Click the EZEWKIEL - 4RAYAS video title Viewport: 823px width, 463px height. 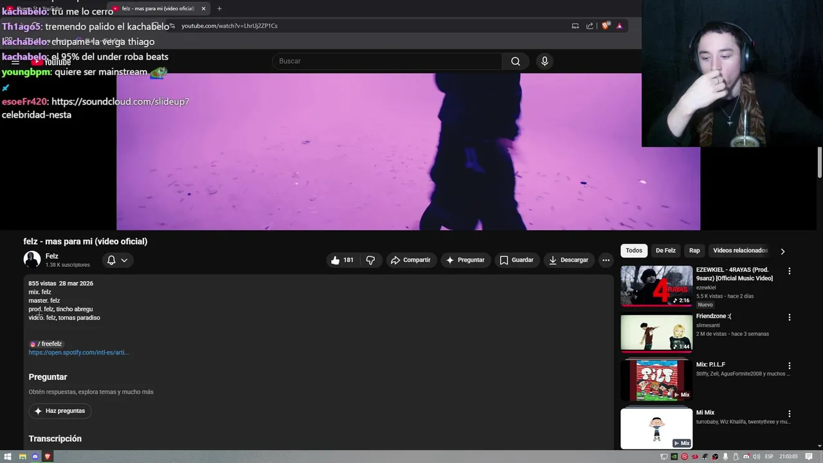tap(734, 274)
